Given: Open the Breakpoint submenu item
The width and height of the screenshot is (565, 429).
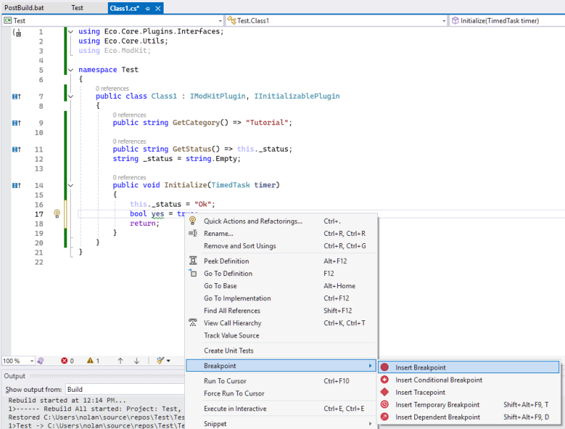Looking at the screenshot, I should (x=281, y=366).
